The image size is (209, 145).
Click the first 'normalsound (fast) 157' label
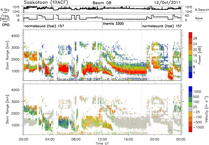click(x=44, y=26)
